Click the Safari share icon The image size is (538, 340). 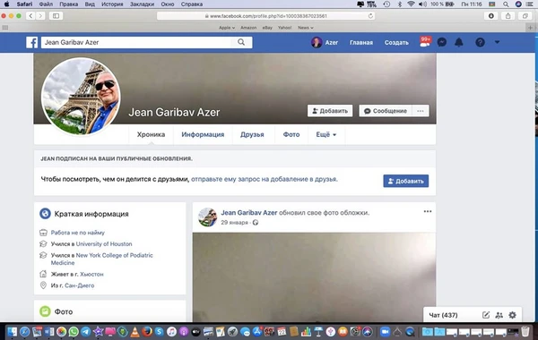508,16
